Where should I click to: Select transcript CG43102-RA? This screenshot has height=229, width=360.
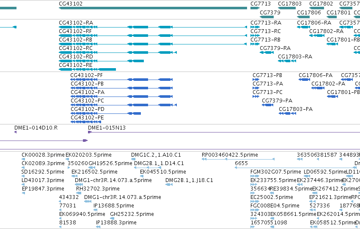point(76,23)
